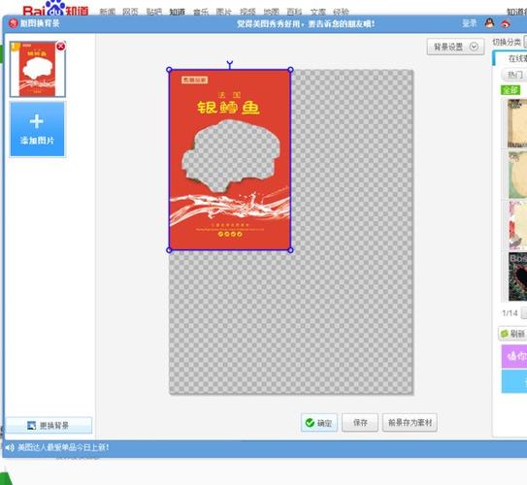The width and height of the screenshot is (527, 485).
Task: Open the 网页 link in the Baidu navigation
Action: pos(130,12)
